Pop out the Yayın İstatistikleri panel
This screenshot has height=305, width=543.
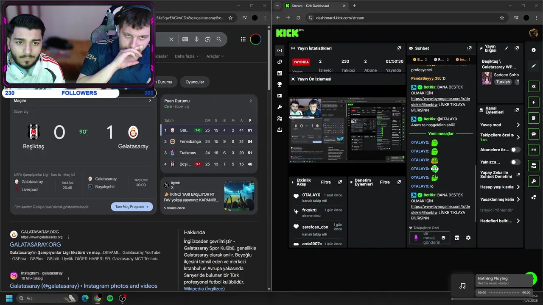coord(398,48)
